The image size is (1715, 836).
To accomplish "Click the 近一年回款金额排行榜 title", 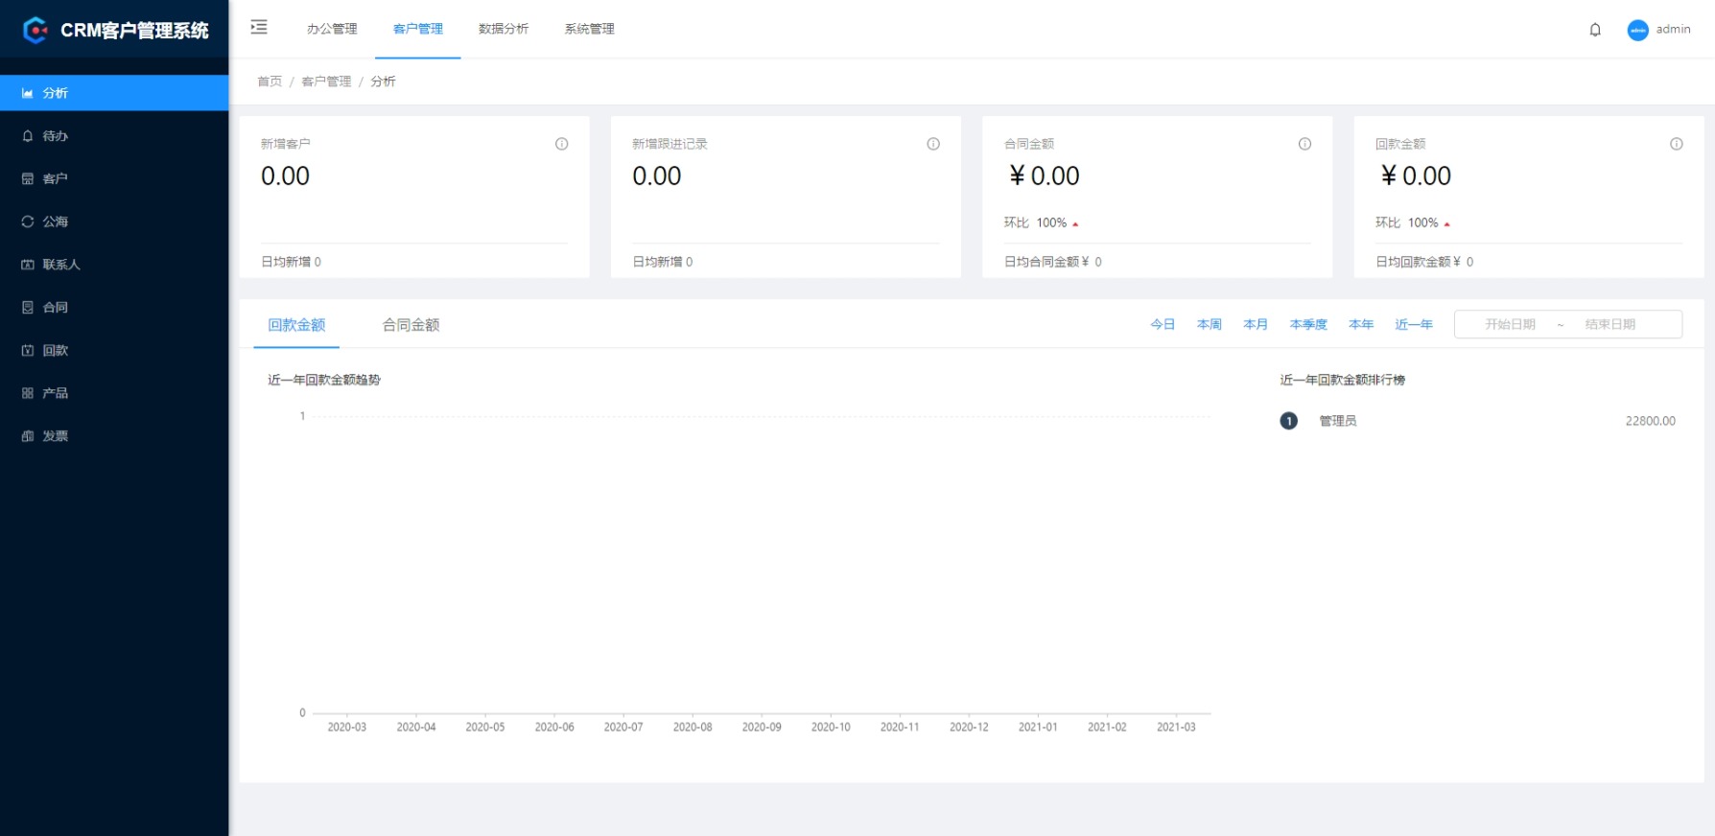I will point(1343,381).
